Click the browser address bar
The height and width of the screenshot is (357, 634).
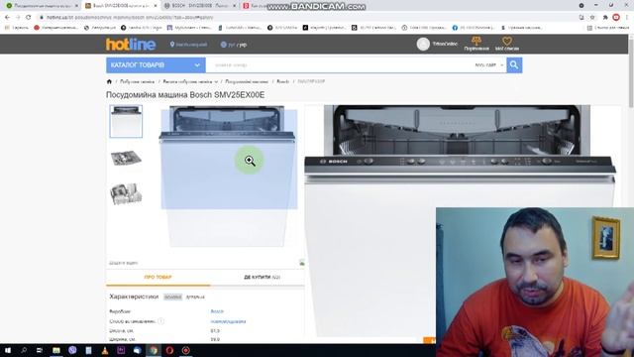pyautogui.click(x=307, y=18)
